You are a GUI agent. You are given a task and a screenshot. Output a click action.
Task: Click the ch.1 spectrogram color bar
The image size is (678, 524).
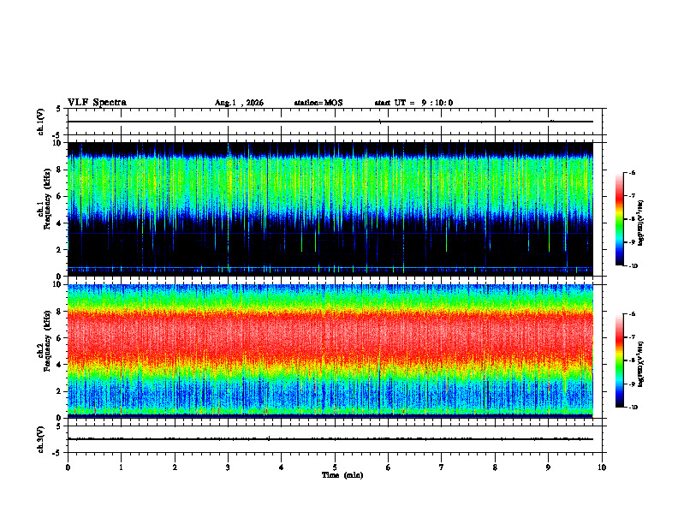(620, 219)
